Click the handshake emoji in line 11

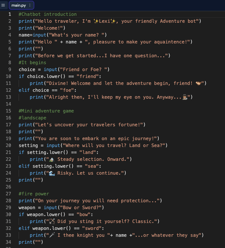pos(198,83)
